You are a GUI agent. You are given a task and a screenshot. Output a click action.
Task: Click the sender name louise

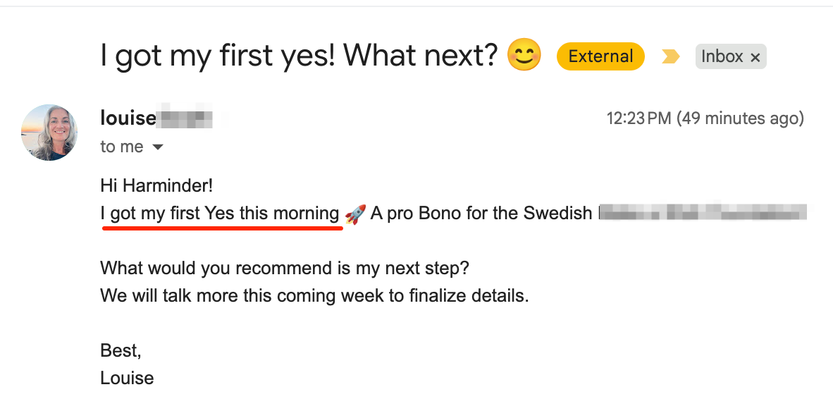click(128, 118)
